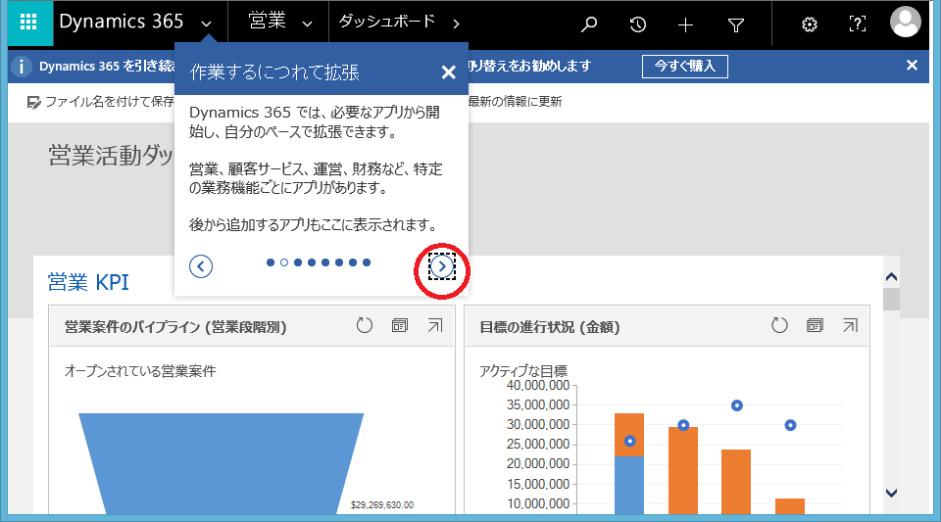
Task: Dismiss the blue notification bar
Action: click(x=912, y=66)
